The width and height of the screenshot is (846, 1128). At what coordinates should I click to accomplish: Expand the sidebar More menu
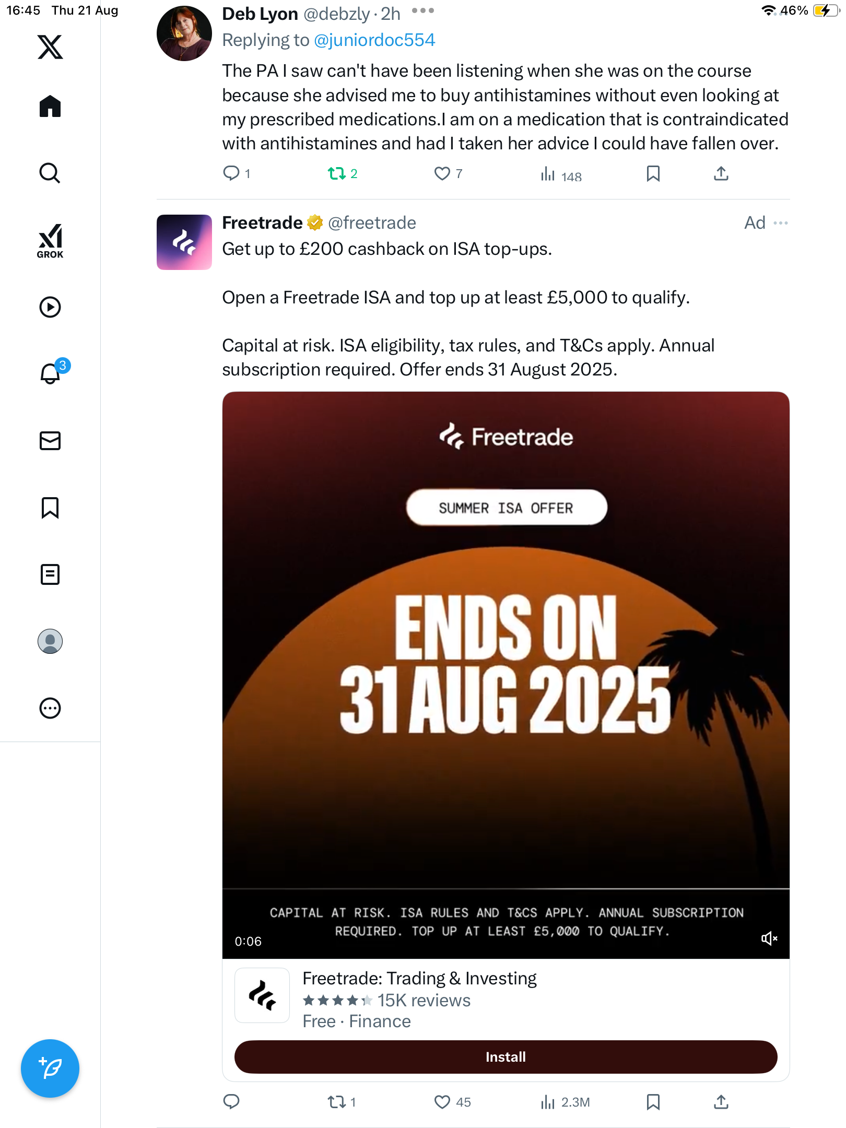pos(50,708)
